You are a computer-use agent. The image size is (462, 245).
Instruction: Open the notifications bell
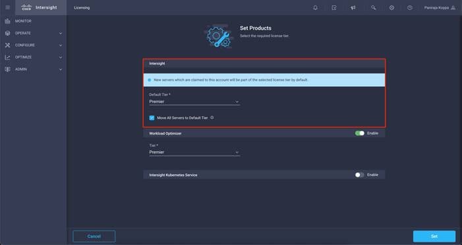click(315, 8)
